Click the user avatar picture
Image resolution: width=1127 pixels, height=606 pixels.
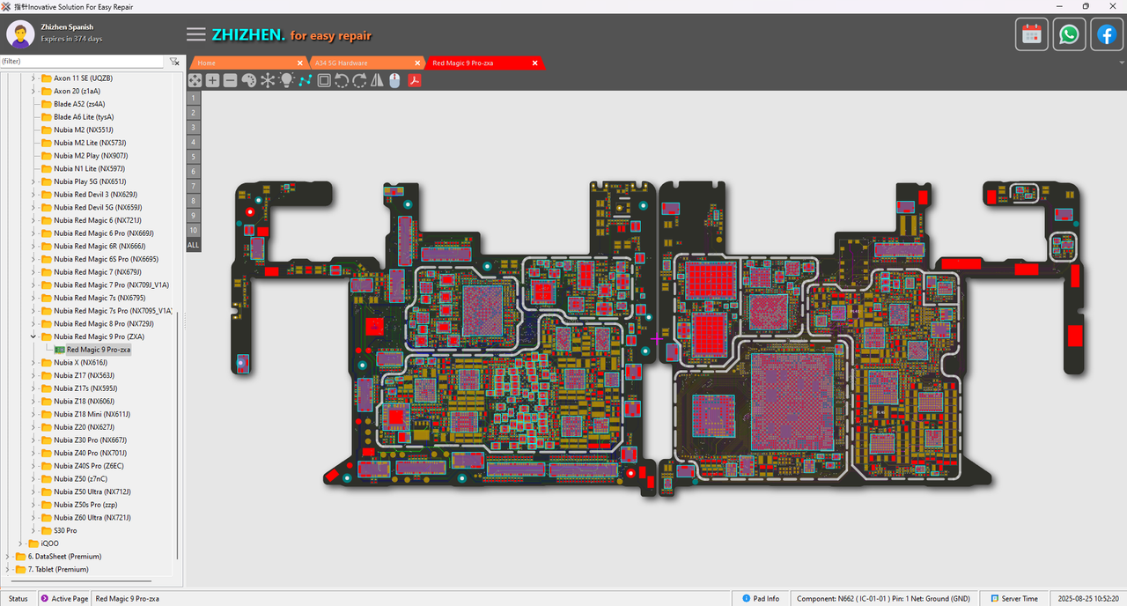(20, 34)
